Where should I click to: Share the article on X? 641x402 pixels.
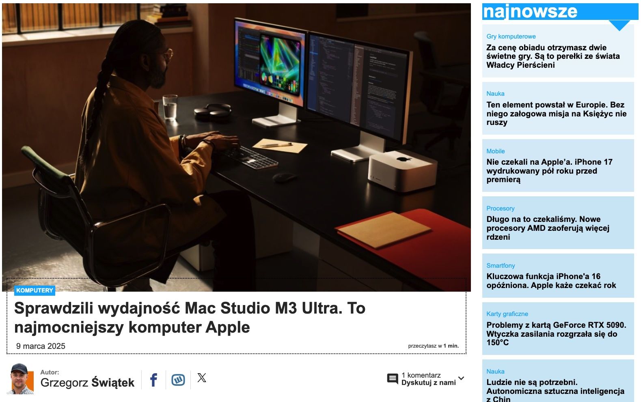(202, 378)
